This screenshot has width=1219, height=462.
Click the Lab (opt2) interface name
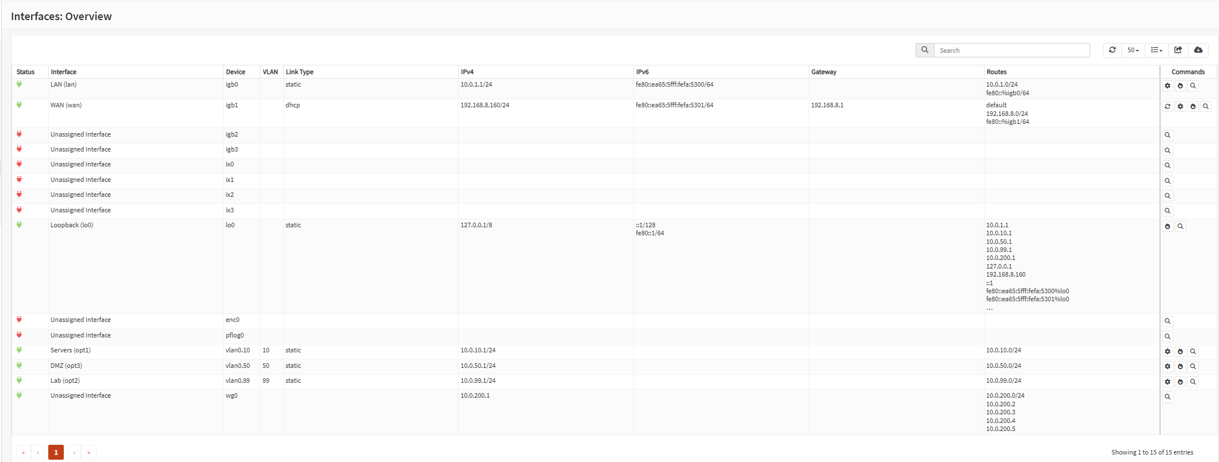(65, 381)
